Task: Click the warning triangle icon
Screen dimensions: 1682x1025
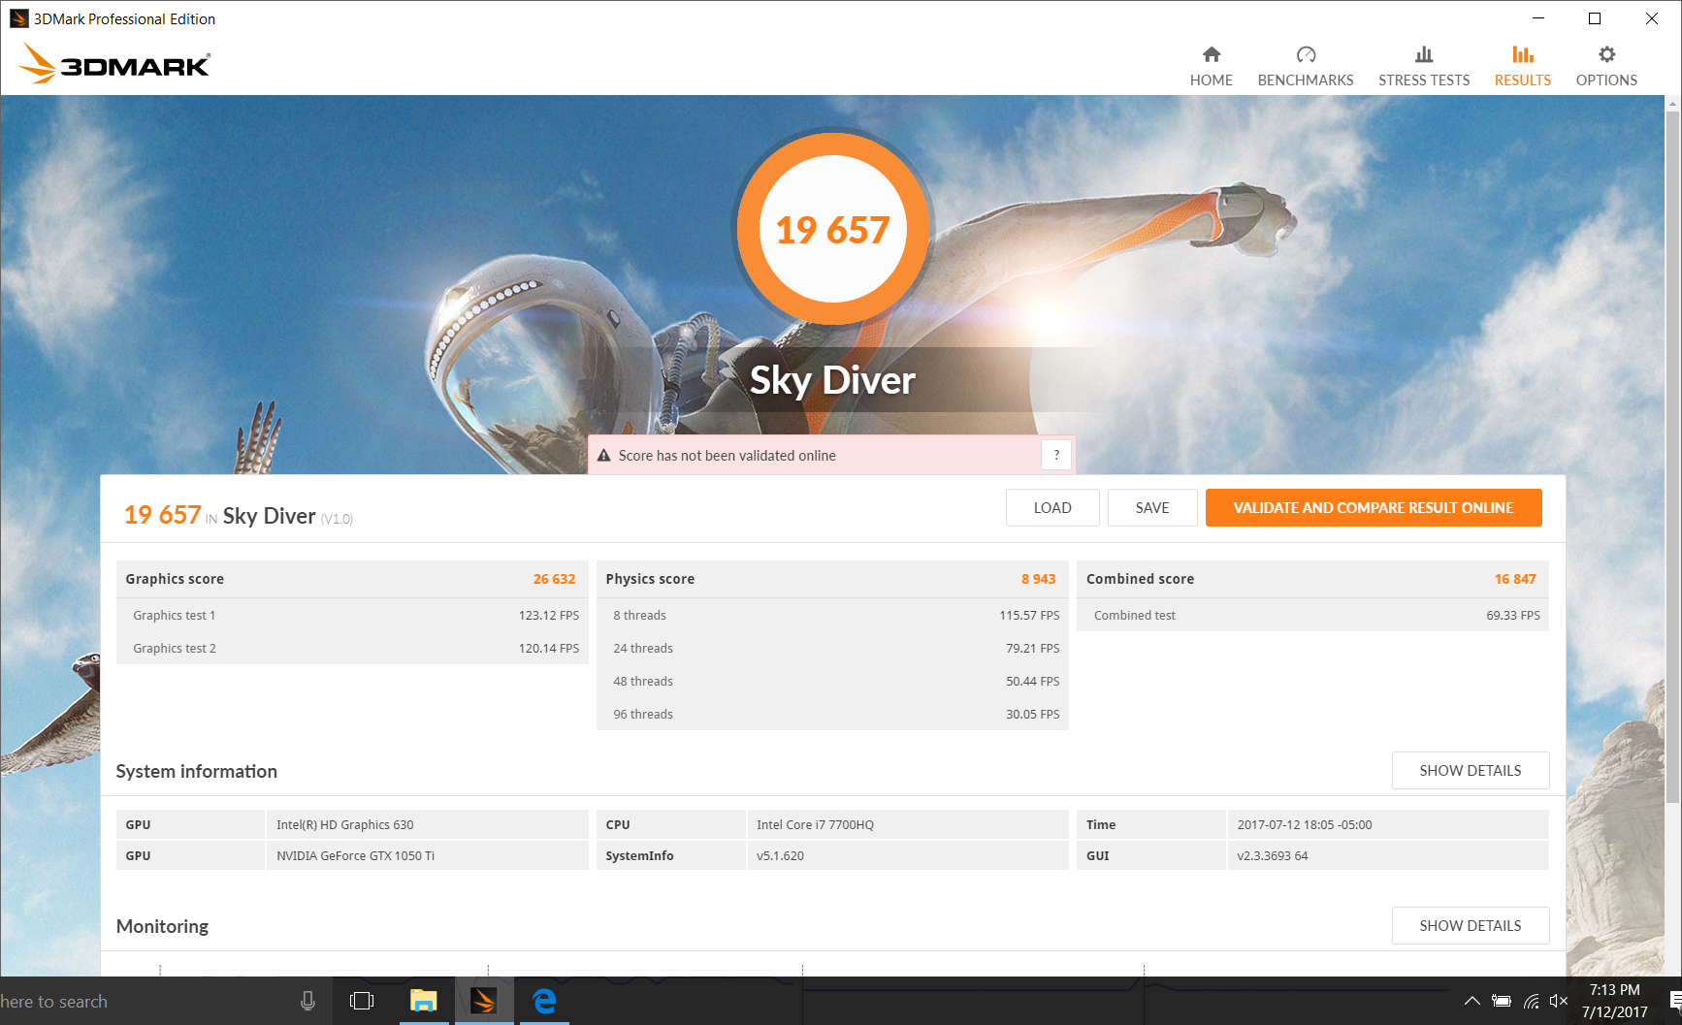Action: tap(603, 456)
